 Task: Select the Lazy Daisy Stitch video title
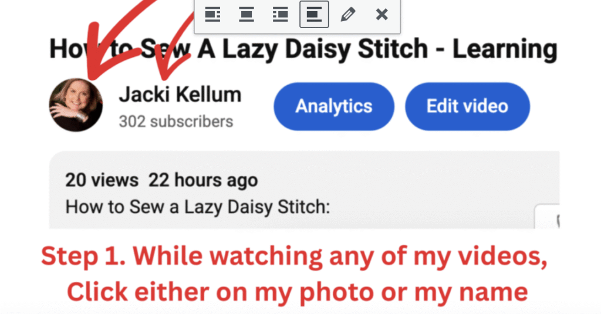point(303,49)
